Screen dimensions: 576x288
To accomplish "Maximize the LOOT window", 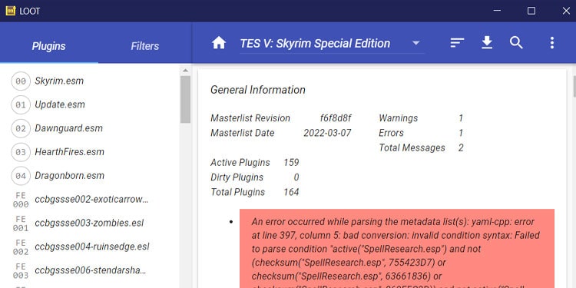I will coord(531,11).
